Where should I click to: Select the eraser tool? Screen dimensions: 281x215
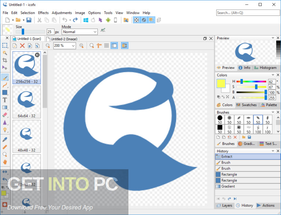coord(5,115)
